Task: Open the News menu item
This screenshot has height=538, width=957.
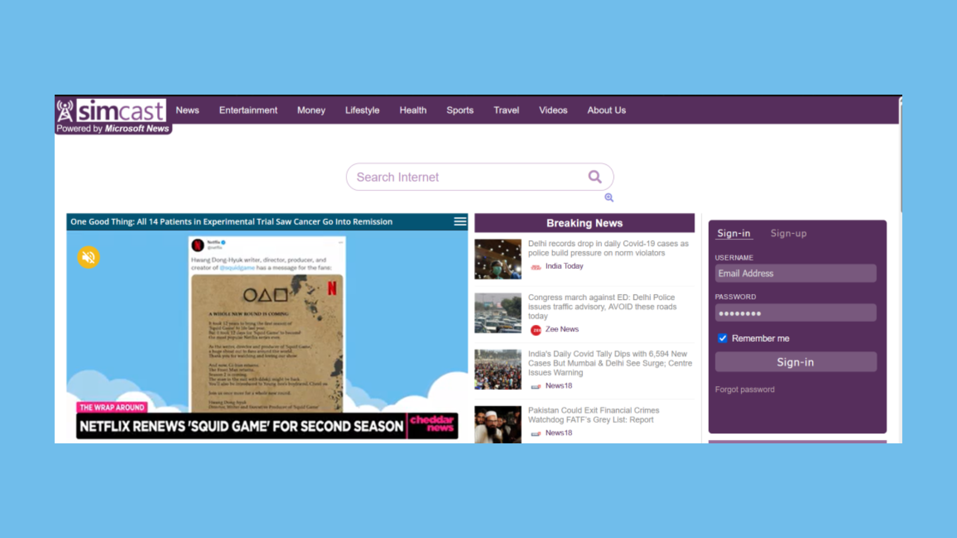Action: [x=187, y=110]
